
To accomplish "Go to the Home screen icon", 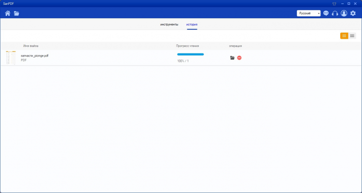I will click(8, 14).
